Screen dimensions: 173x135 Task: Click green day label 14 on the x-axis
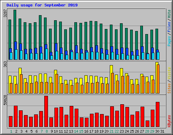coord(76,131)
